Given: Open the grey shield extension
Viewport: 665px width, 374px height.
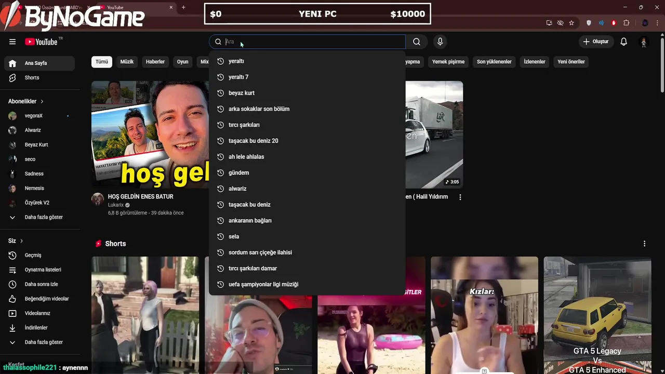Looking at the screenshot, I should pos(589,23).
